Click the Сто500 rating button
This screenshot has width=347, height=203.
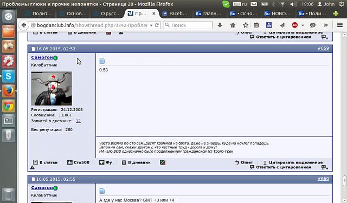click(x=78, y=162)
